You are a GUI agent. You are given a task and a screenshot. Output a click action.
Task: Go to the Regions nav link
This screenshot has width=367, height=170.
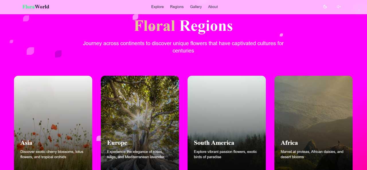pyautogui.click(x=177, y=7)
